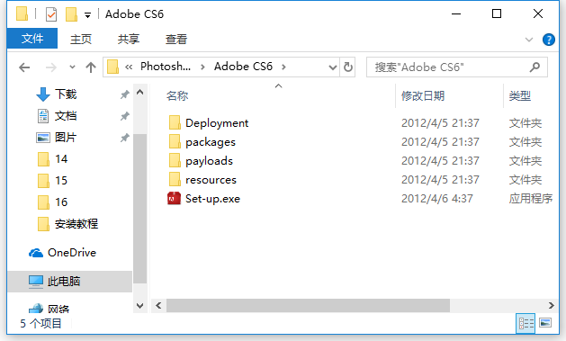Click the Properties icon in quick access toolbar
This screenshot has width=566, height=341.
point(51,14)
